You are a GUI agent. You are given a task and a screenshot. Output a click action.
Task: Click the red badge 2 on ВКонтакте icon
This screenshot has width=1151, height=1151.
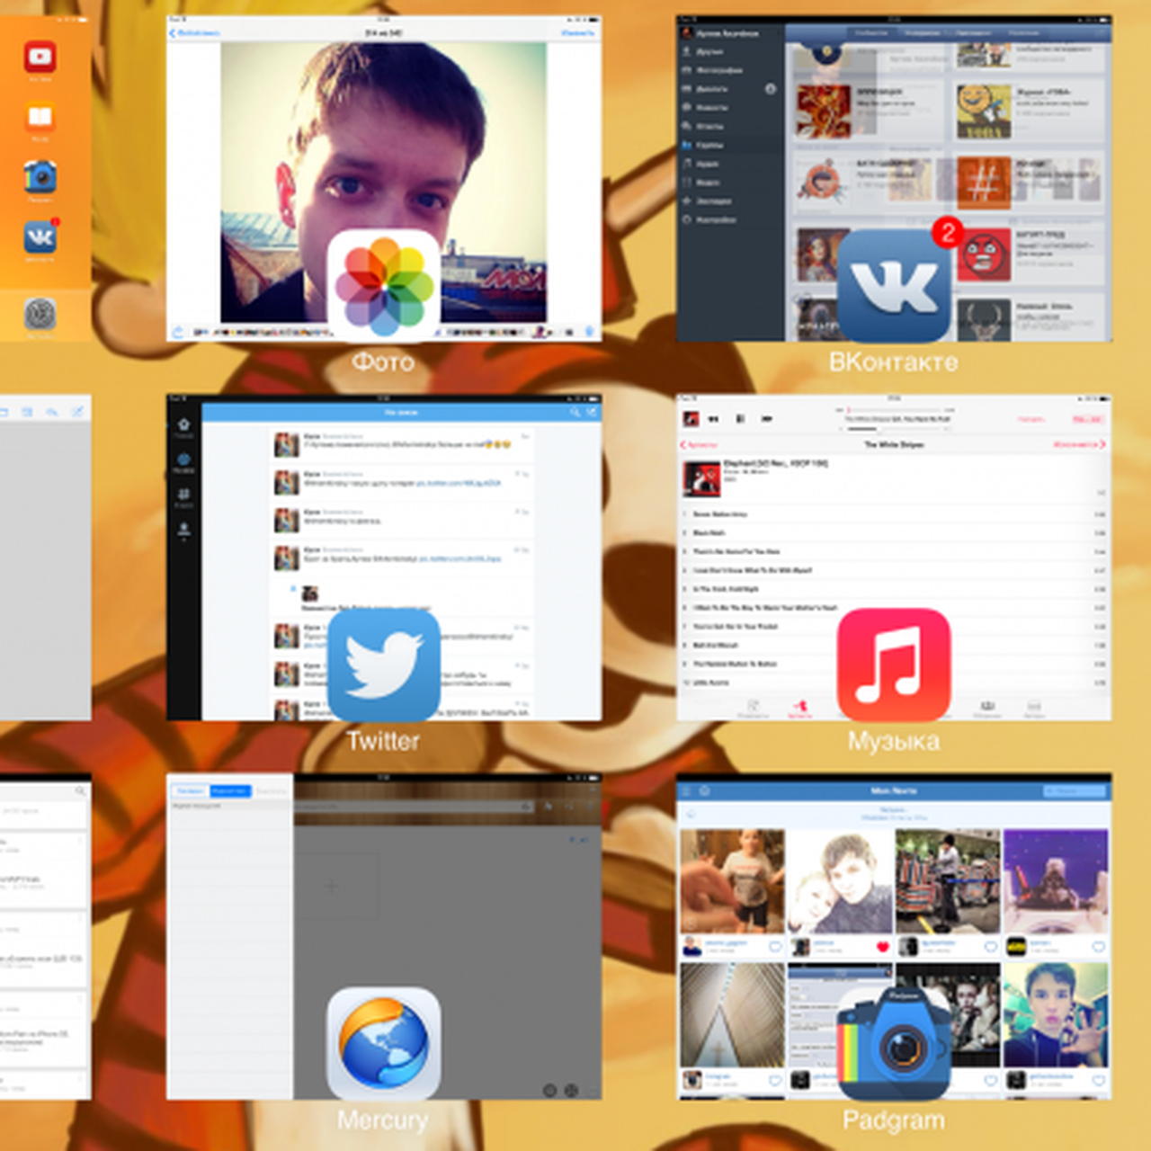947,233
